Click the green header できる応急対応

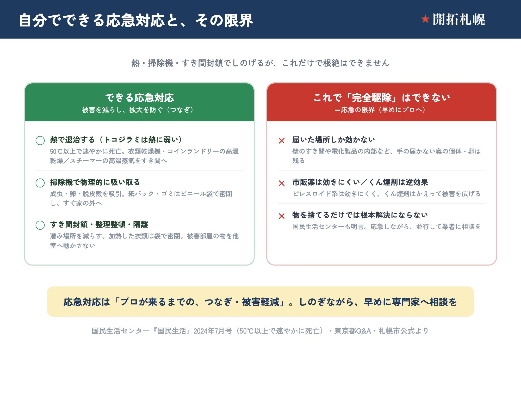(x=139, y=98)
